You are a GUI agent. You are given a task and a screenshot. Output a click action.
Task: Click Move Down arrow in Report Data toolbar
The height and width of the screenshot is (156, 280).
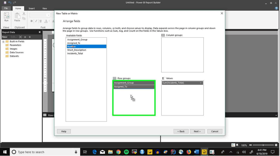(30, 37)
